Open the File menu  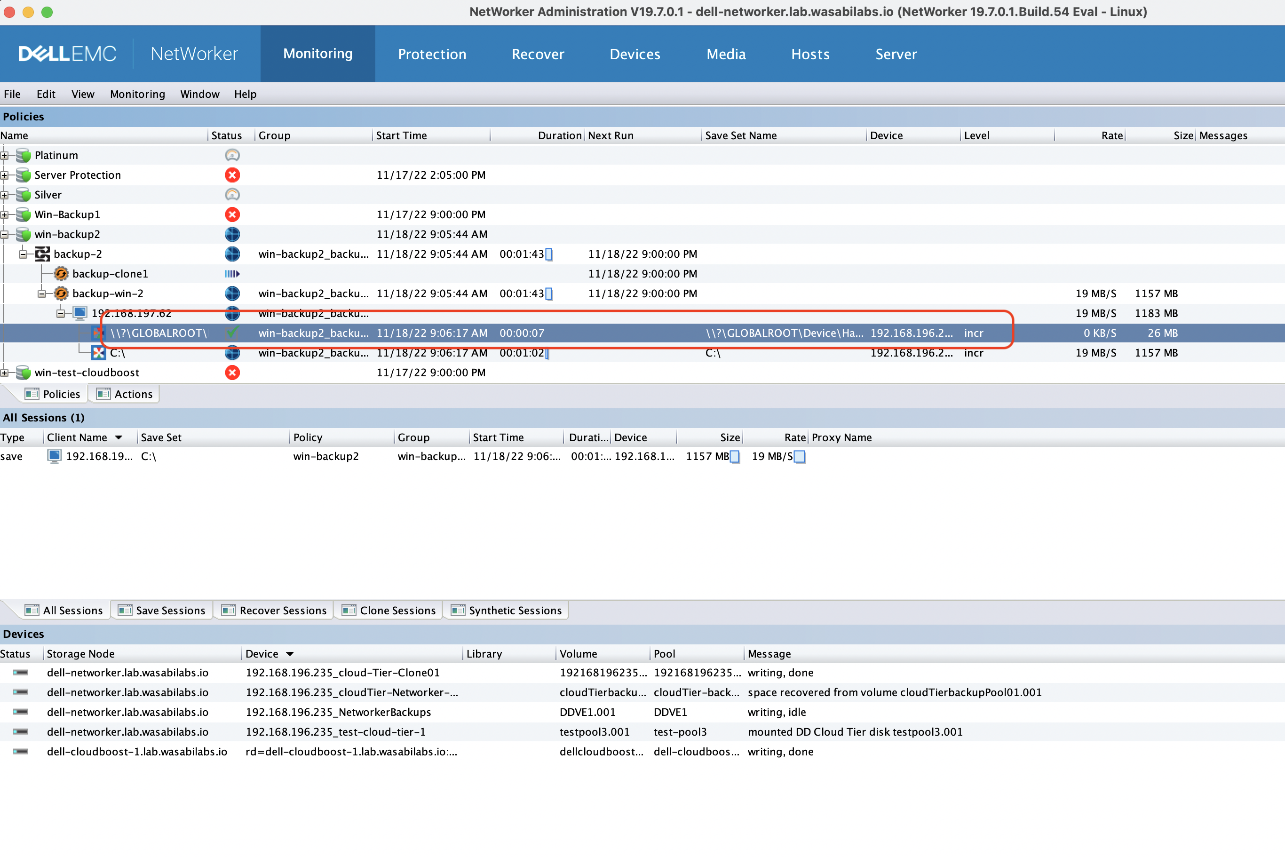pos(12,94)
